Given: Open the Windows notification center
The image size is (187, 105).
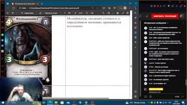Looking at the screenshot, I should pos(183,102).
